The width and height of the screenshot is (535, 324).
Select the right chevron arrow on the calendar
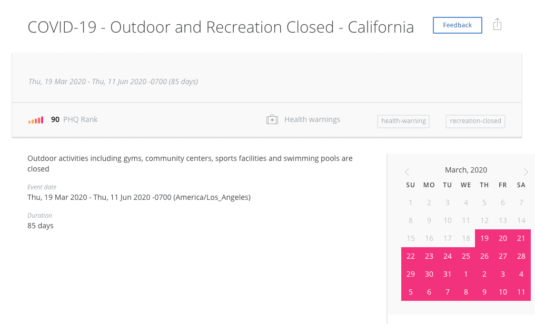click(x=526, y=171)
